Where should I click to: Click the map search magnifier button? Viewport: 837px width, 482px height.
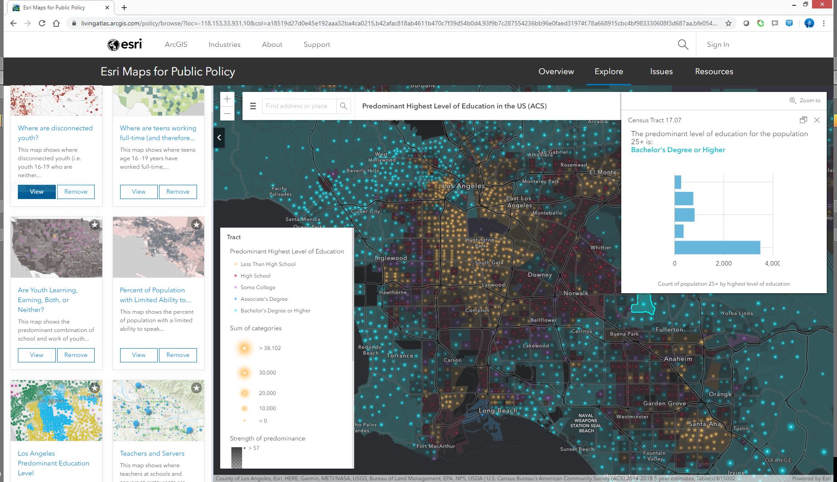pos(343,106)
